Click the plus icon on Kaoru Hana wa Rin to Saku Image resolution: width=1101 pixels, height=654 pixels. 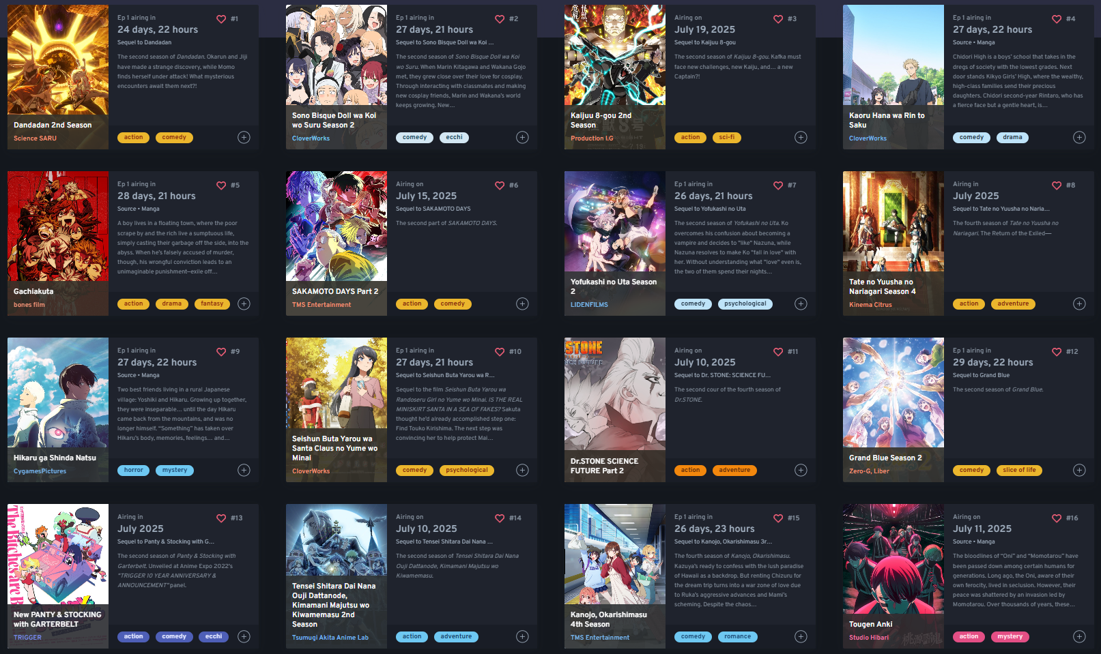pyautogui.click(x=1079, y=137)
